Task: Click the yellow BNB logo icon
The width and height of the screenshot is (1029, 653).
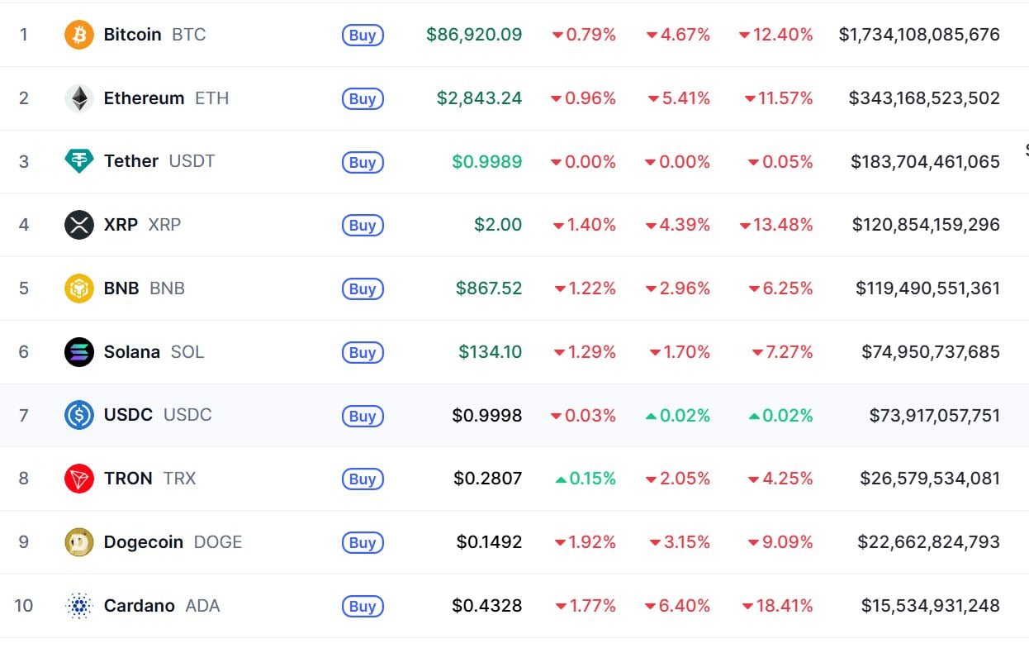Action: [79, 288]
